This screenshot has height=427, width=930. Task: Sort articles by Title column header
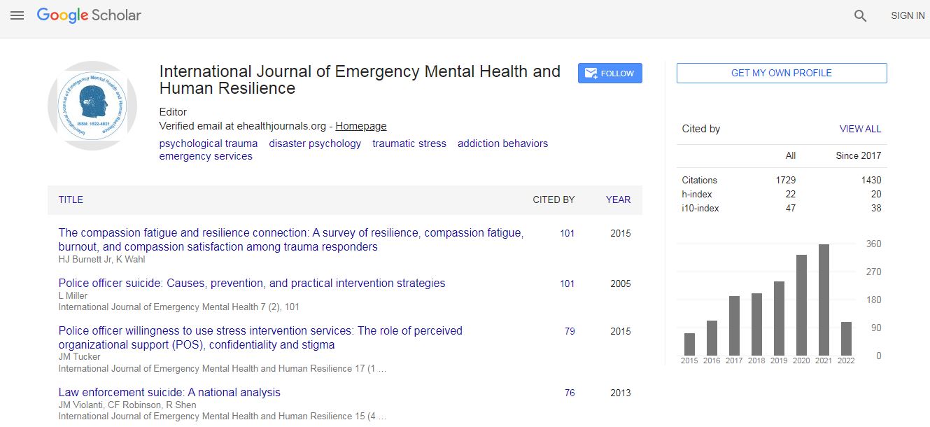click(71, 199)
